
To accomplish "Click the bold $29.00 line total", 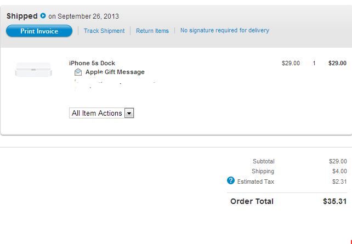I will [x=337, y=63].
